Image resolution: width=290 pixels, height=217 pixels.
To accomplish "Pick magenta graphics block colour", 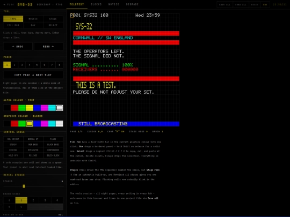I will coord(45,124).
